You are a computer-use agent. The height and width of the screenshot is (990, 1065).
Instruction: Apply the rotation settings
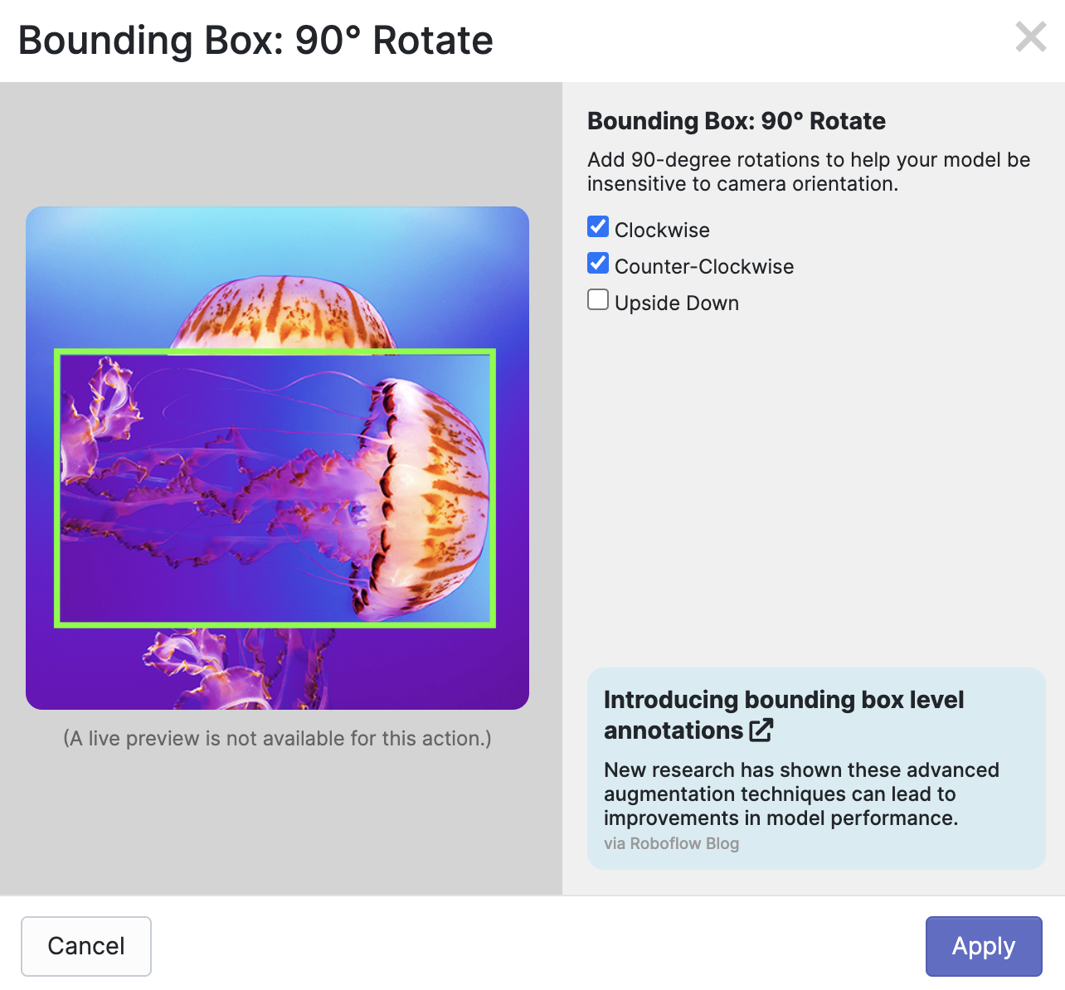983,946
